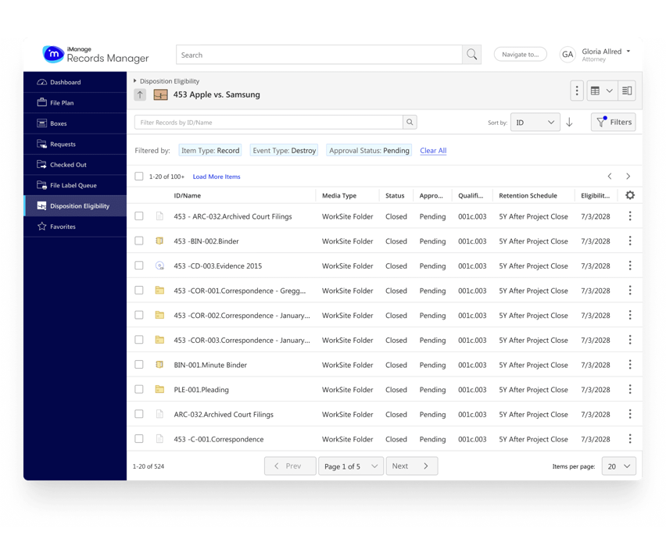The image size is (666, 539).
Task: Open the column settings gear icon
Action: click(630, 195)
